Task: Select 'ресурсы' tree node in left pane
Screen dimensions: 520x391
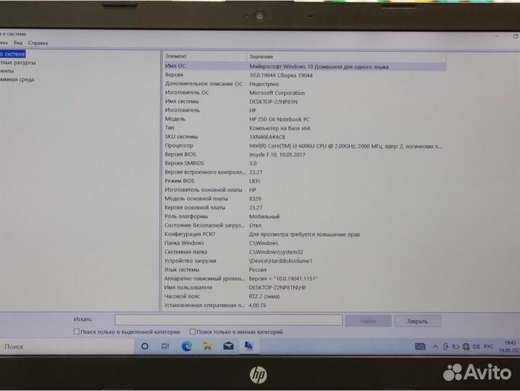Action: point(18,62)
